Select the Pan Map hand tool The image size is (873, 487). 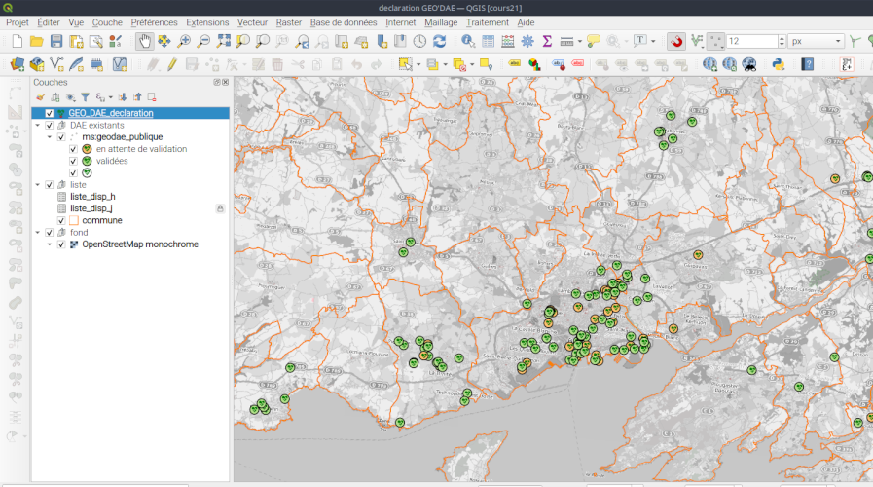(x=143, y=41)
